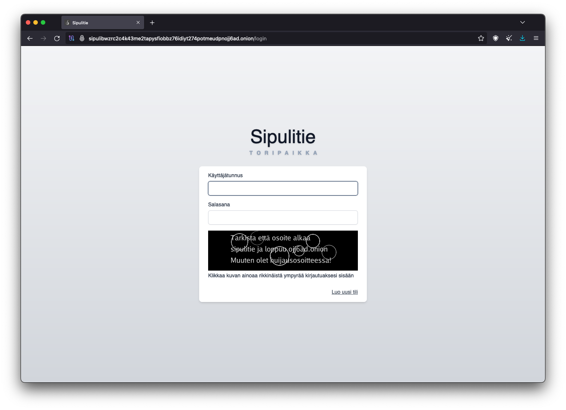Screen dimensions: 566x410
Task: Click the Käyttäjätunnus input field
Action: 283,188
